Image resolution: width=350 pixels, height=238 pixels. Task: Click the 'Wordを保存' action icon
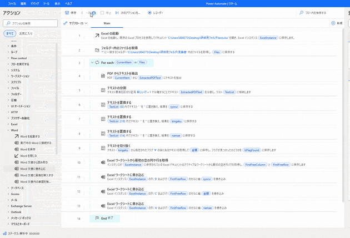coord(17,149)
